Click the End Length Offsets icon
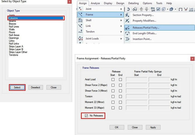 [x=127, y=33]
